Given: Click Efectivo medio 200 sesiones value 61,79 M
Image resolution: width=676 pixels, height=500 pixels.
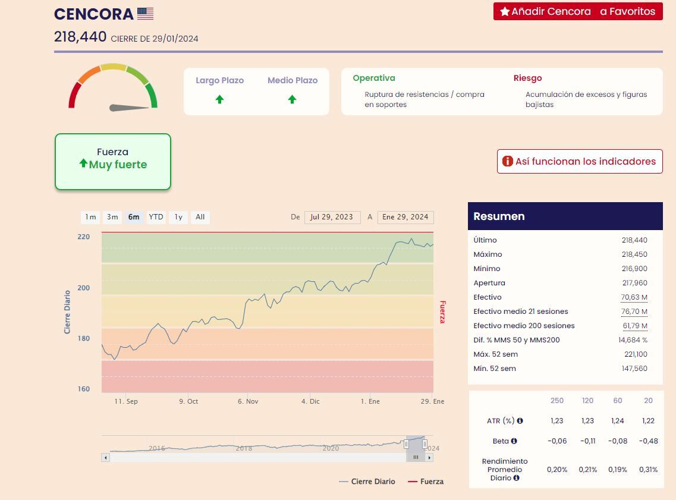Looking at the screenshot, I should click(634, 326).
